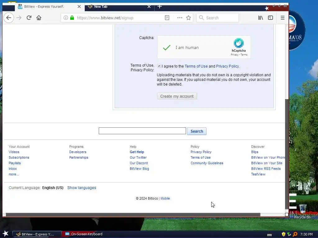Image resolution: width=318 pixels, height=238 pixels.
Task: Click the browser toolbar Search box
Action: [217, 18]
